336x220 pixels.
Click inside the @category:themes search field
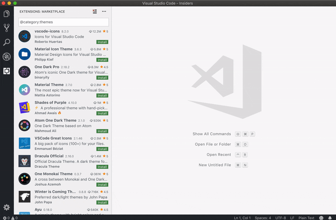[x=63, y=22]
